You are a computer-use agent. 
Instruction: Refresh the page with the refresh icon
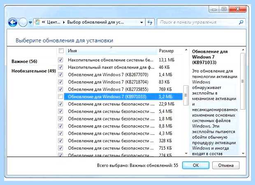click(x=150, y=22)
